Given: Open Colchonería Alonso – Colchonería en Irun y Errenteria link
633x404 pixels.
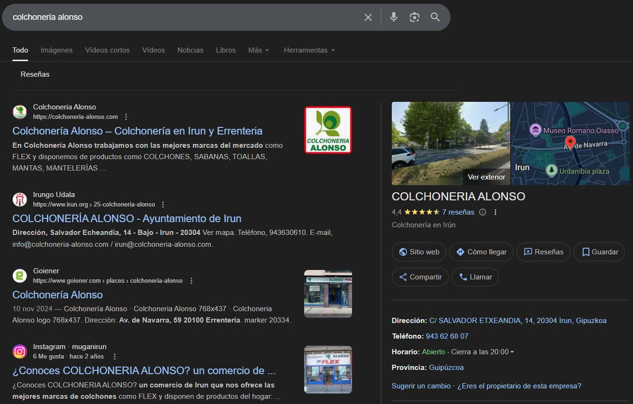Looking at the screenshot, I should (x=137, y=131).
